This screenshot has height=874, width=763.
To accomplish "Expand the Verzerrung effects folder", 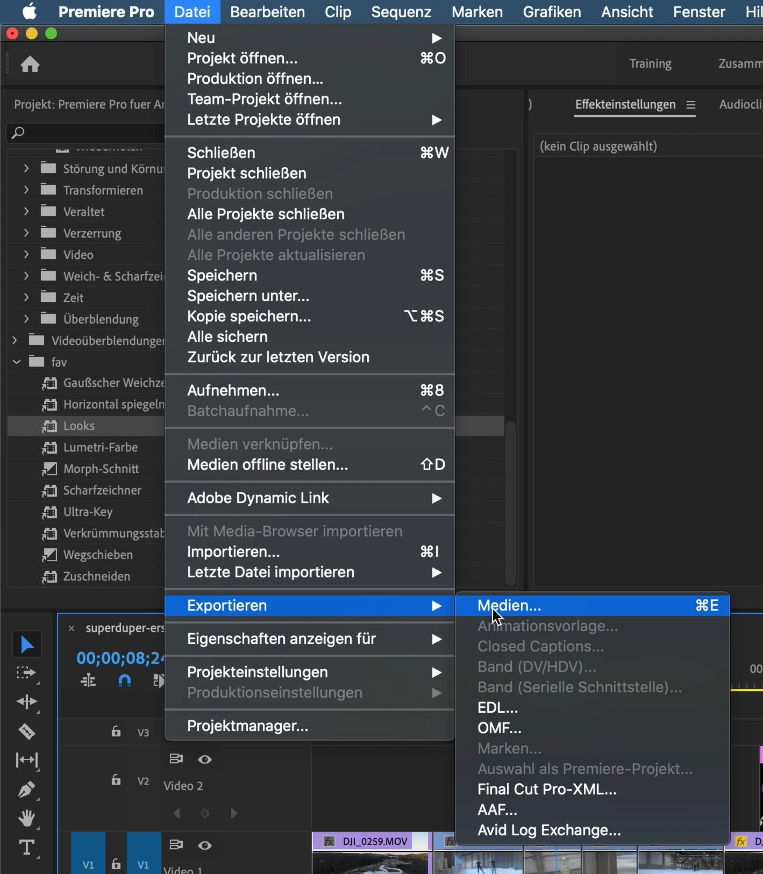I will (x=26, y=233).
